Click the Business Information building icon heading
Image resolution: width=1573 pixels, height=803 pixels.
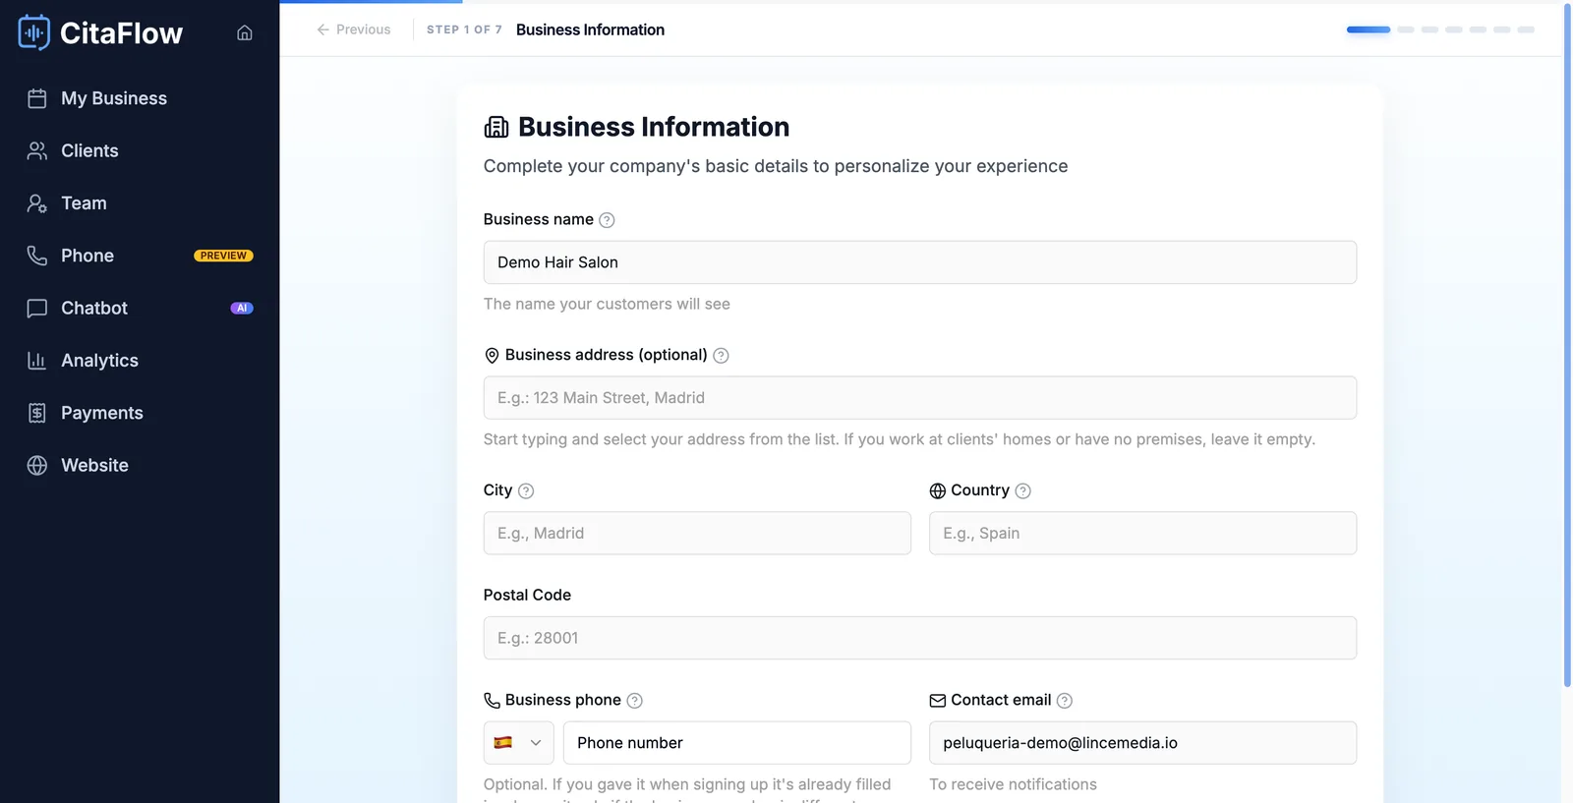coord(496,127)
